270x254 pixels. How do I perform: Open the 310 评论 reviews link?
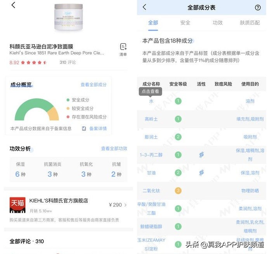tap(67, 62)
